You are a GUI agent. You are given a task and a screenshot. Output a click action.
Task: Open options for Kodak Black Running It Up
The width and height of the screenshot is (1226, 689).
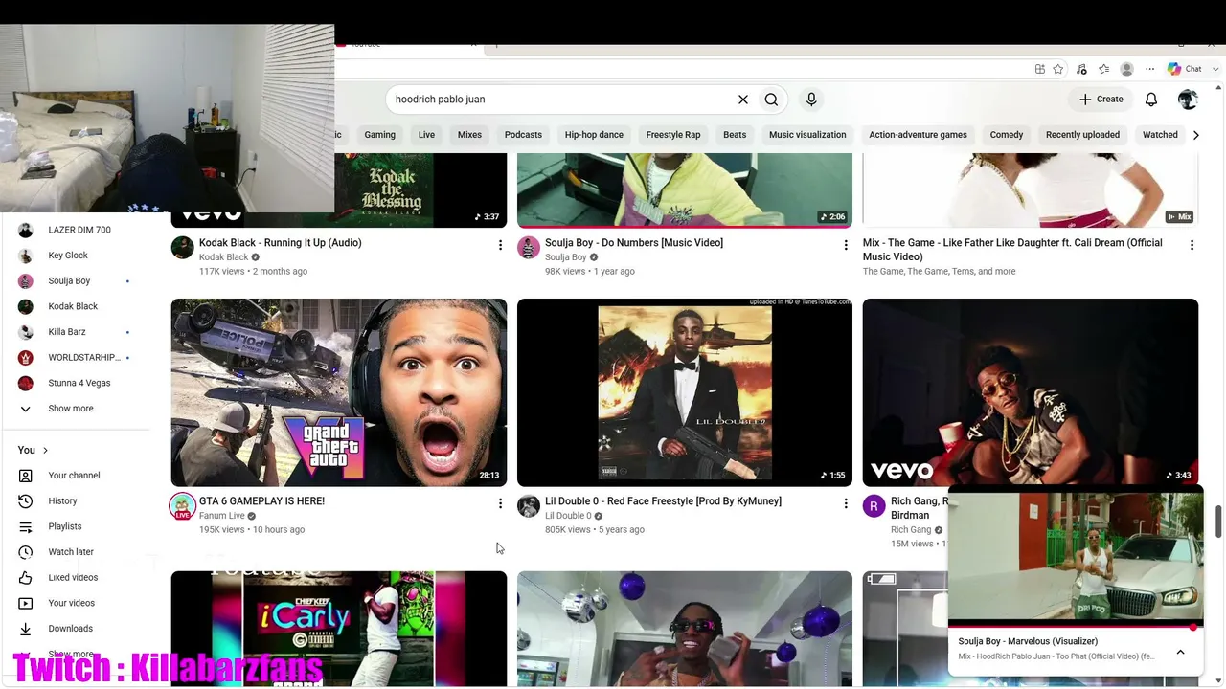coord(500,246)
